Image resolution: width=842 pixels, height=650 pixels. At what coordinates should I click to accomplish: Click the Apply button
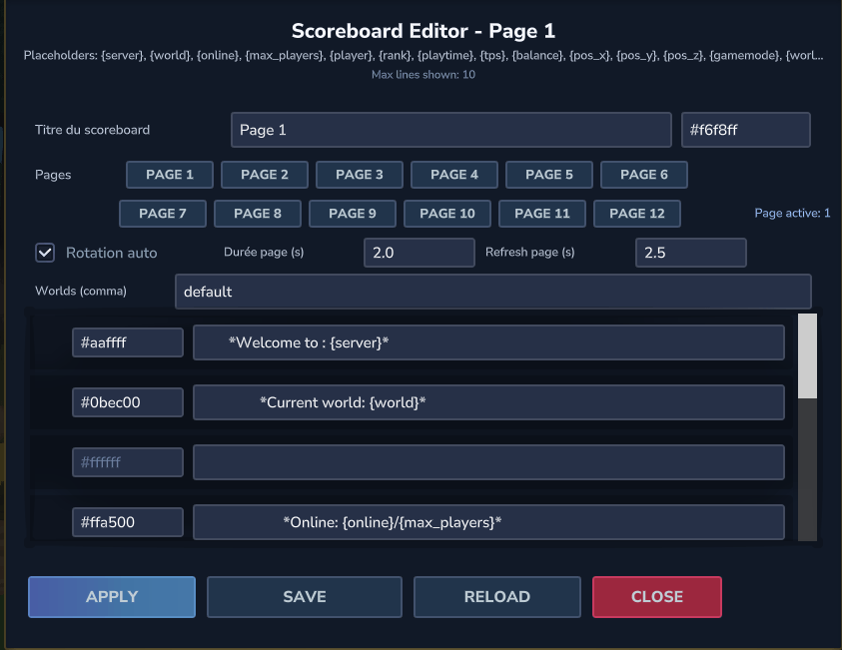pyautogui.click(x=112, y=597)
